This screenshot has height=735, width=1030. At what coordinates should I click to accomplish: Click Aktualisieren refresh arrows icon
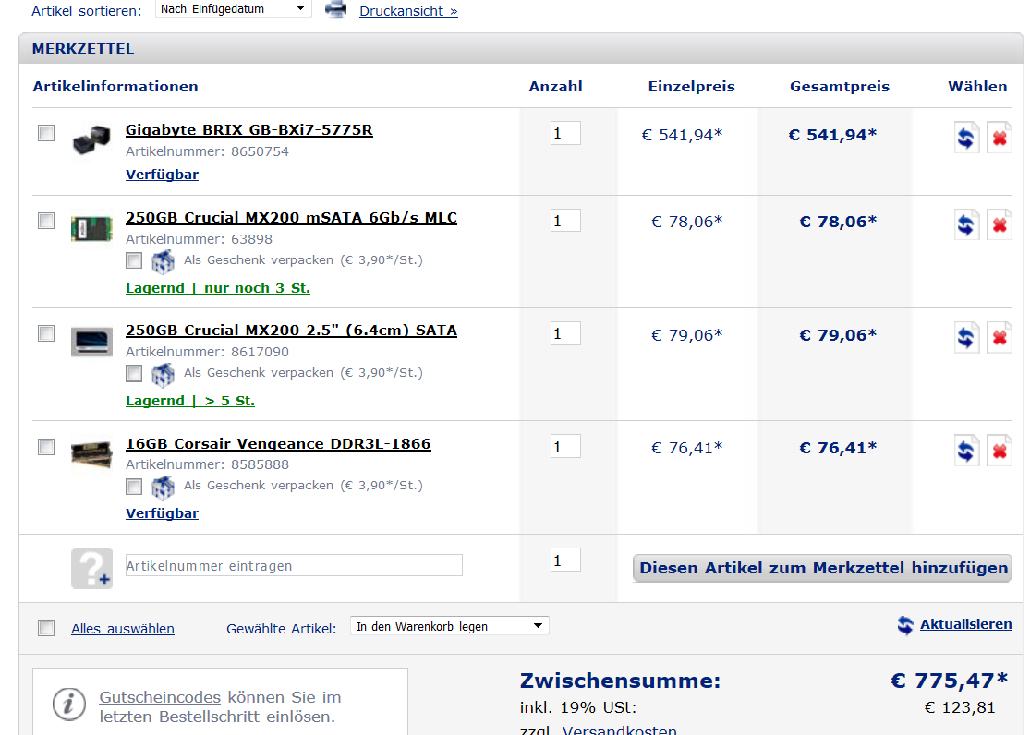tap(905, 624)
